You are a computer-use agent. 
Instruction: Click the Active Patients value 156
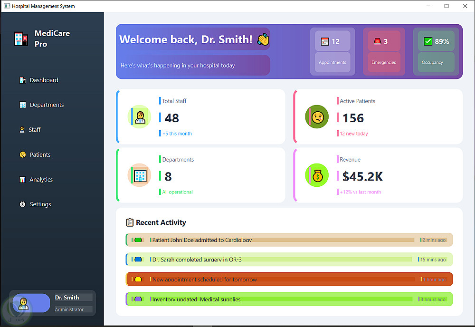(353, 118)
